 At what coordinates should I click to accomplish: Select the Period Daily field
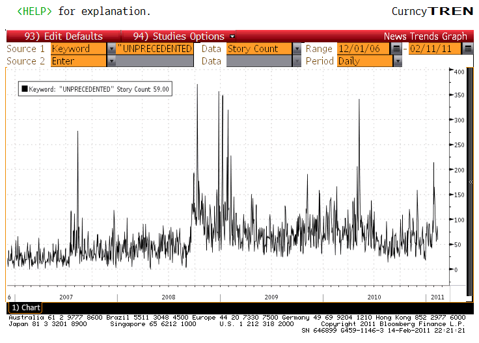coord(365,61)
